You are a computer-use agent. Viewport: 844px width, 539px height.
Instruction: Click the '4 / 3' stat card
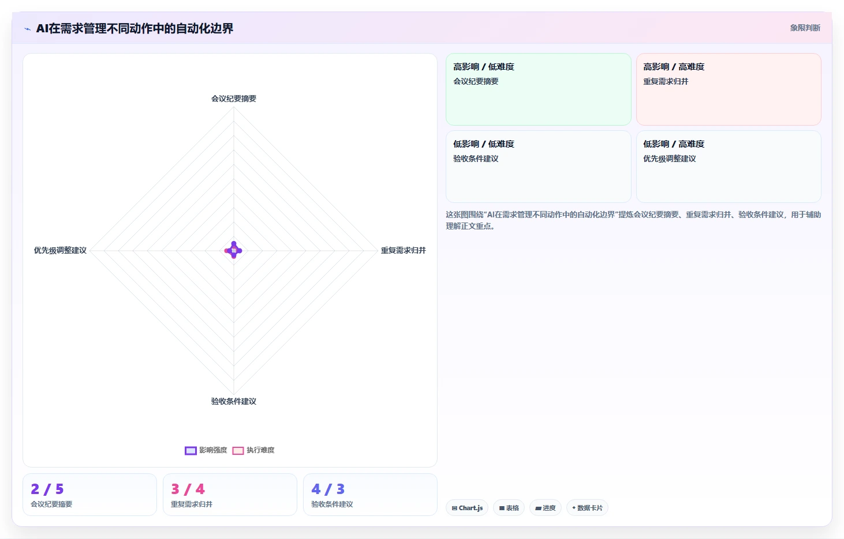click(370, 495)
